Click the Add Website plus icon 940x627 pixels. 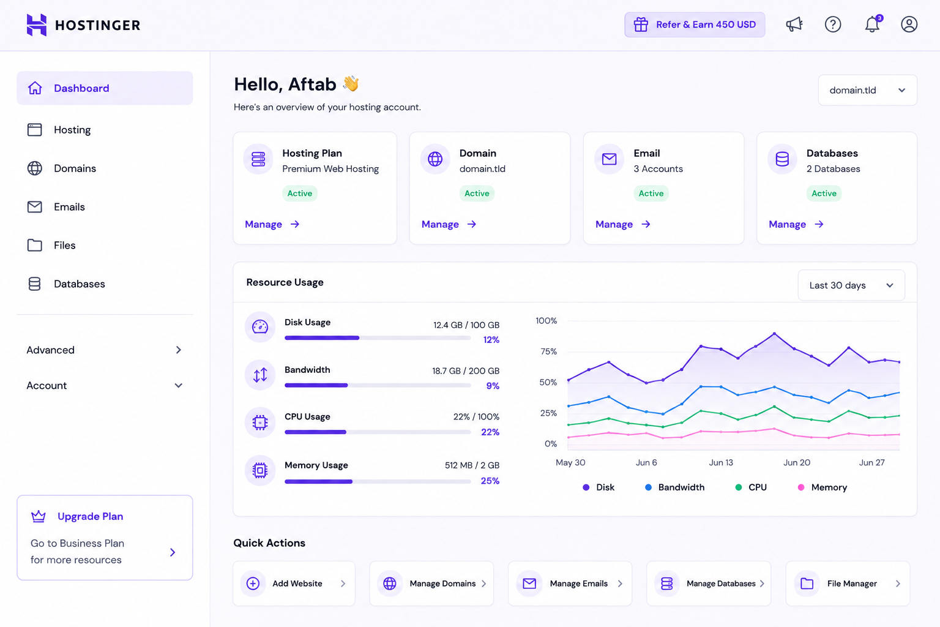(253, 584)
